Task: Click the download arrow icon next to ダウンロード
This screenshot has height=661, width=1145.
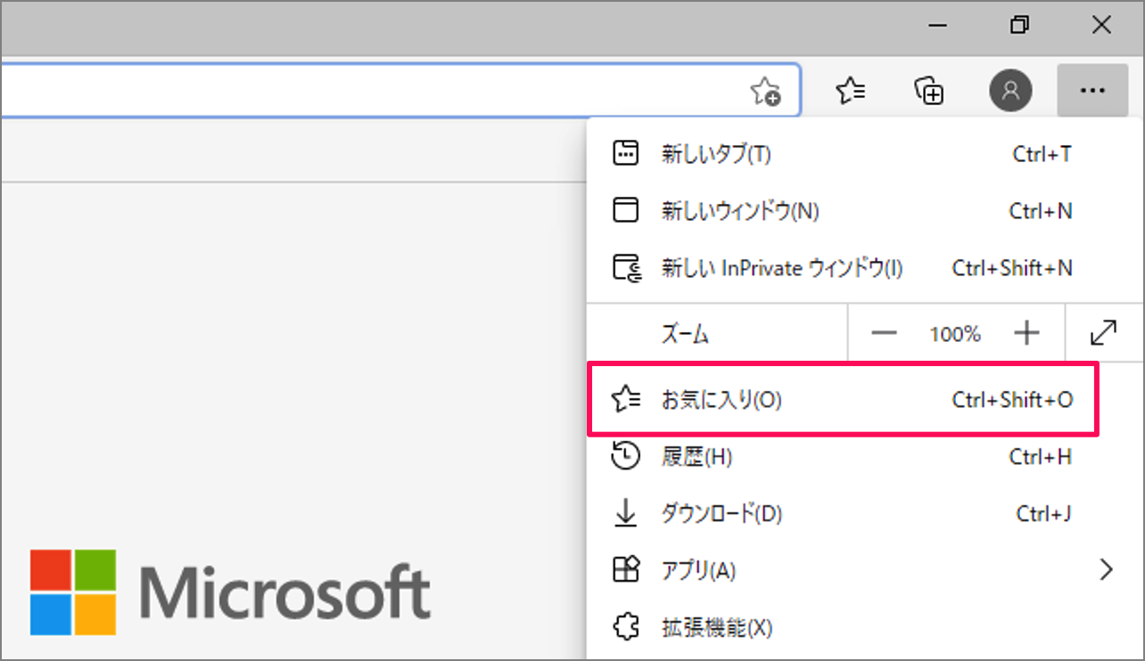Action: click(627, 513)
